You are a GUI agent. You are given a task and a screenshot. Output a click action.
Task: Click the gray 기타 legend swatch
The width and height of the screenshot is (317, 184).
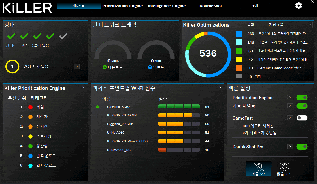click(x=239, y=76)
